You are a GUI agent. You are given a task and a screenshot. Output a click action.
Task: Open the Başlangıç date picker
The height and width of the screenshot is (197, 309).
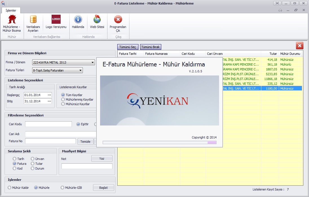click(49, 95)
